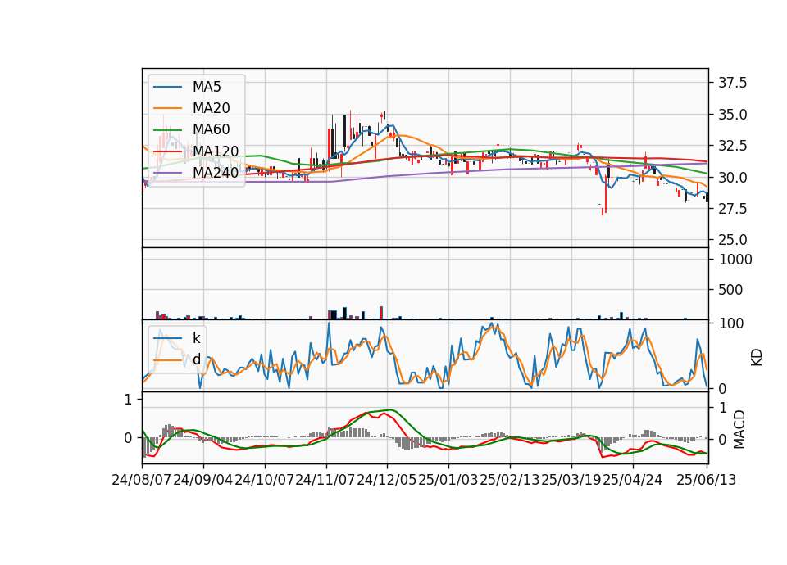The image size is (787, 565).
Task: Click the MACD axis title
Action: (739, 429)
